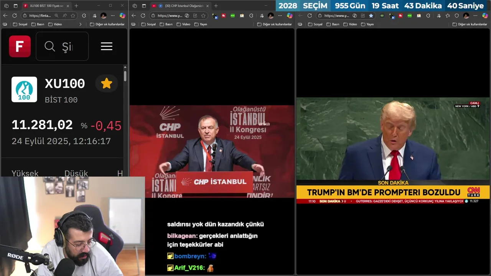491x276 pixels.
Task: Open zoom control in Fintables address bar
Action: tap(56, 16)
